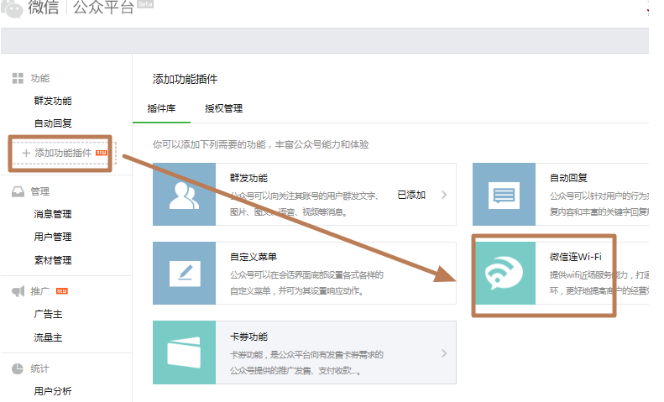Viewport: 664px width, 402px height.
Task: Click the WeChat logo icon
Action: coord(13,8)
